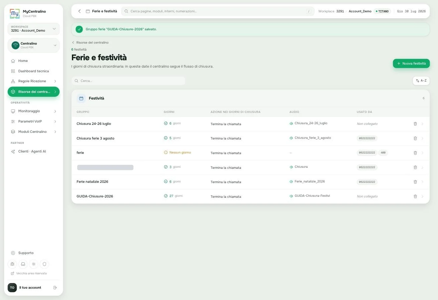This screenshot has width=438, height=300.
Task: Click the Supporto plus icon
Action: [x=13, y=253]
